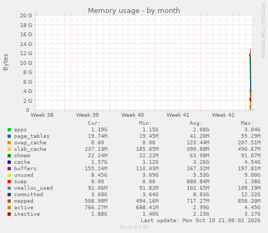Screen dimensions: 268x233
Task: Click the 'Last update' timestamp line
Action: [201, 221]
